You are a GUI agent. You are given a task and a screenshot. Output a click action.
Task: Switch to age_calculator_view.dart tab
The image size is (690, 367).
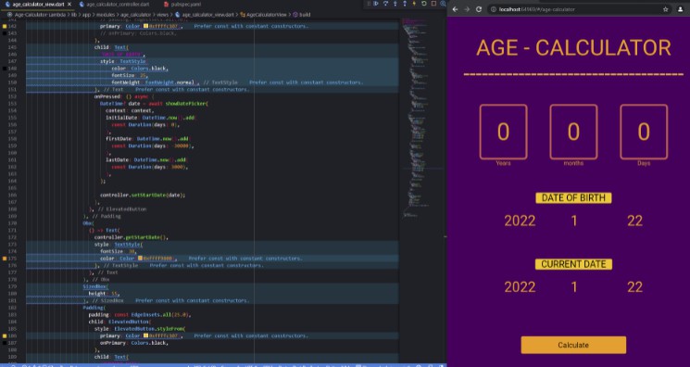click(x=39, y=4)
